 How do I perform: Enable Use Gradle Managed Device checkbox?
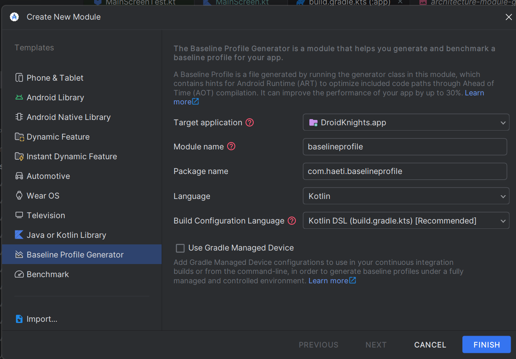tap(180, 248)
